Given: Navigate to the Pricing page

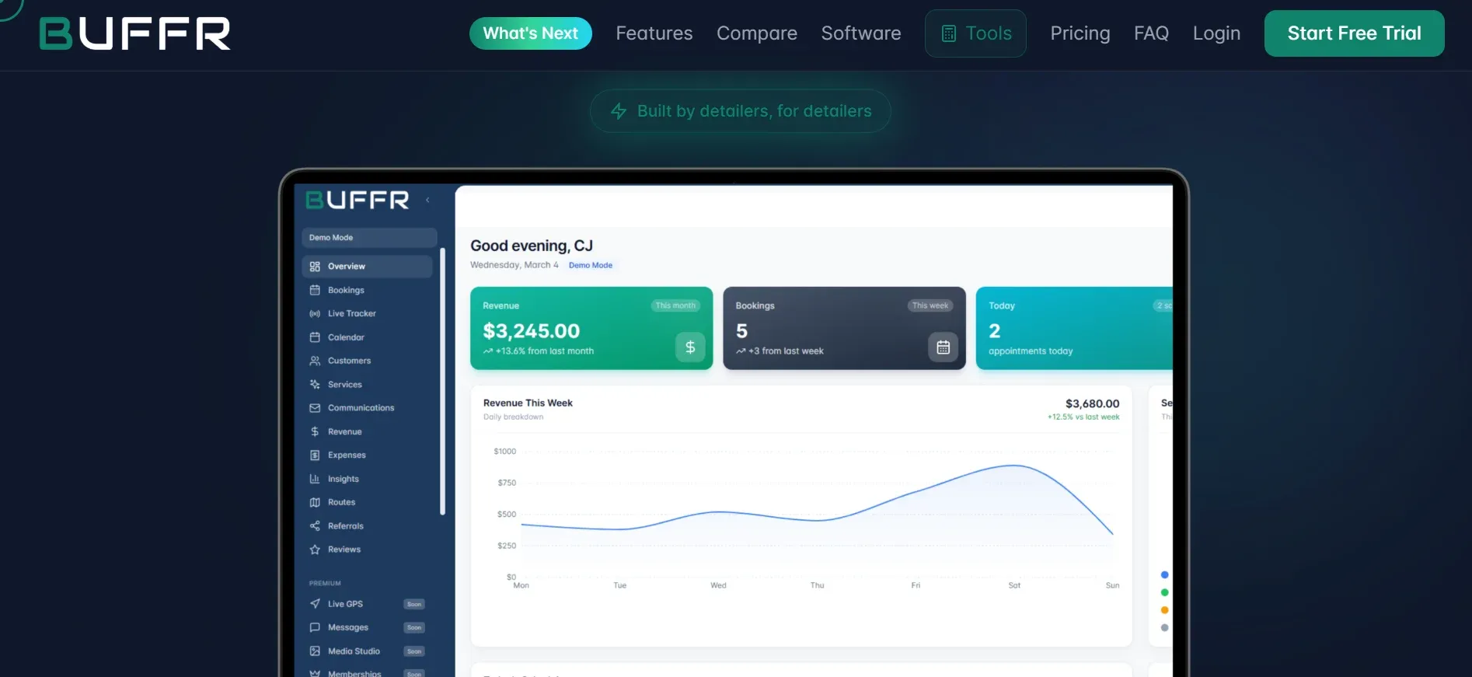Looking at the screenshot, I should 1080,33.
